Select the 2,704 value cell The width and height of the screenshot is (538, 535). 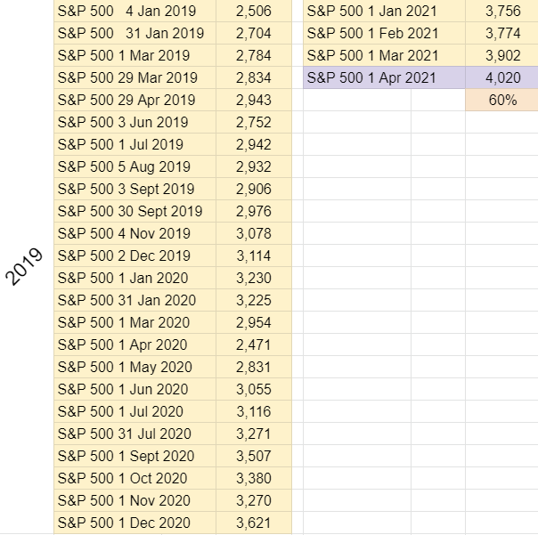click(x=254, y=33)
